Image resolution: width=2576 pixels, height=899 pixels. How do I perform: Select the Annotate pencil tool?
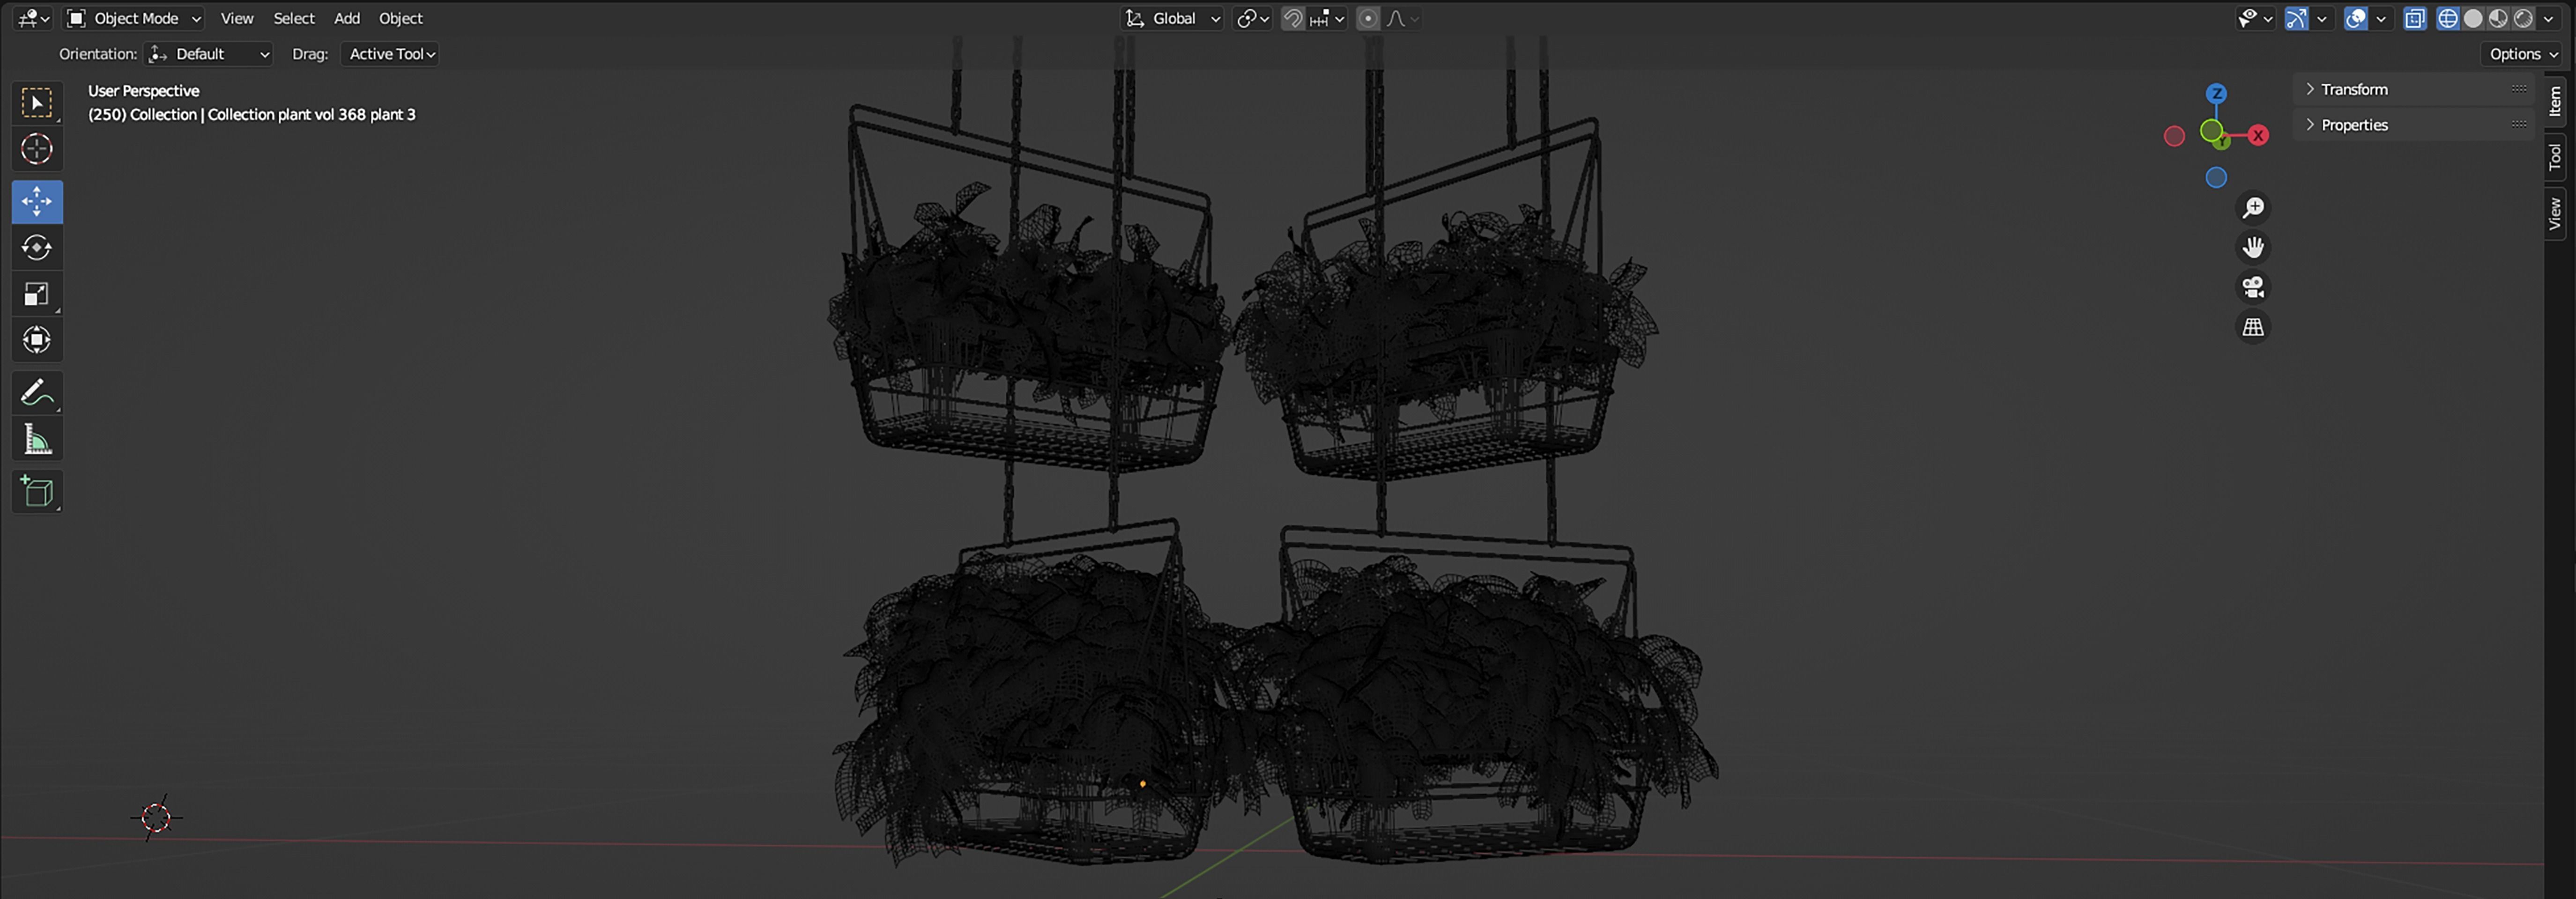pos(37,393)
